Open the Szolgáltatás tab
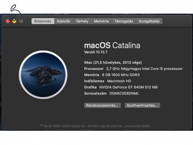Viewport: 193px width, 145px height. (x=149, y=21)
